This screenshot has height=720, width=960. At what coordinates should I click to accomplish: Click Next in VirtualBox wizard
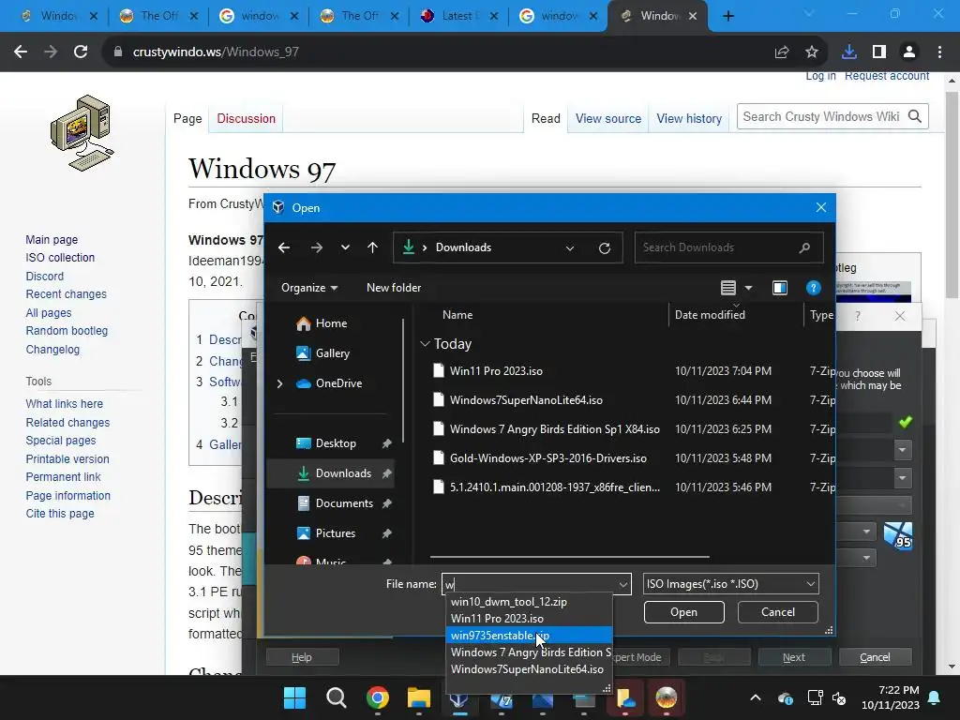(794, 657)
